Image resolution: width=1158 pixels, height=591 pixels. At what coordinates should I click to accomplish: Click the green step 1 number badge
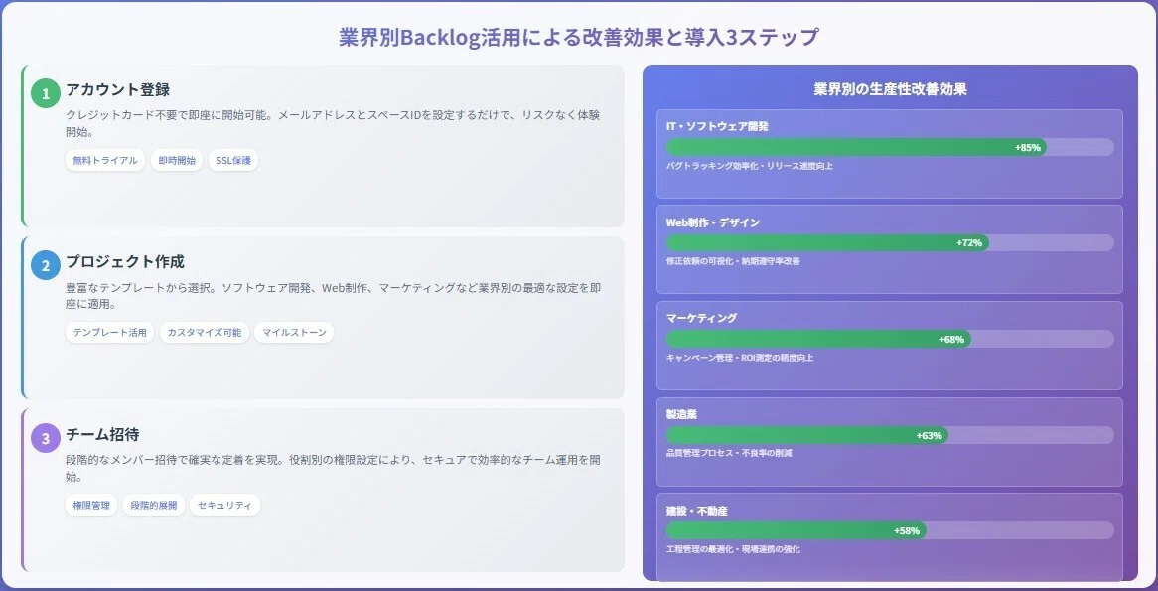tap(45, 93)
